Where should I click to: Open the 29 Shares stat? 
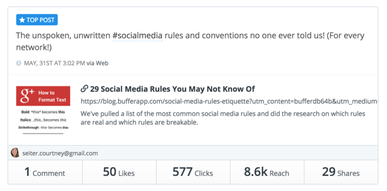click(x=341, y=172)
